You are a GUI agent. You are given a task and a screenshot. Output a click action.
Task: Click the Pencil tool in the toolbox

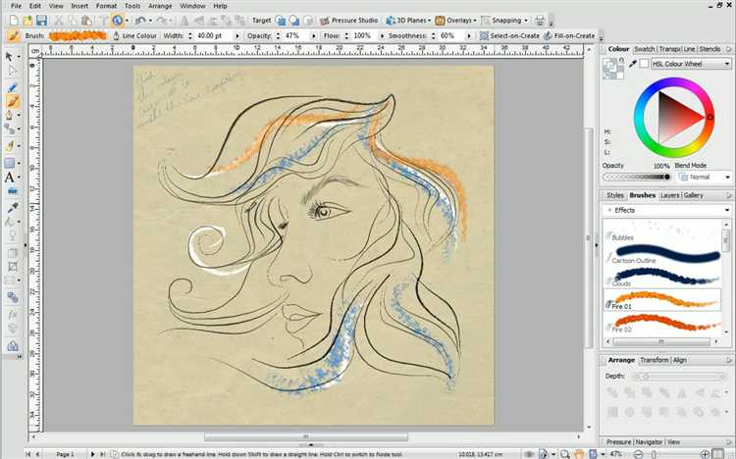pyautogui.click(x=12, y=86)
